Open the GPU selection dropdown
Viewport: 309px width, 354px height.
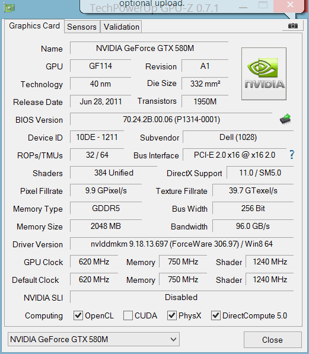[x=94, y=339]
